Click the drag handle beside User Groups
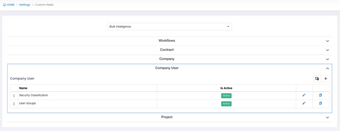This screenshot has height=131, width=340. click(x=14, y=104)
